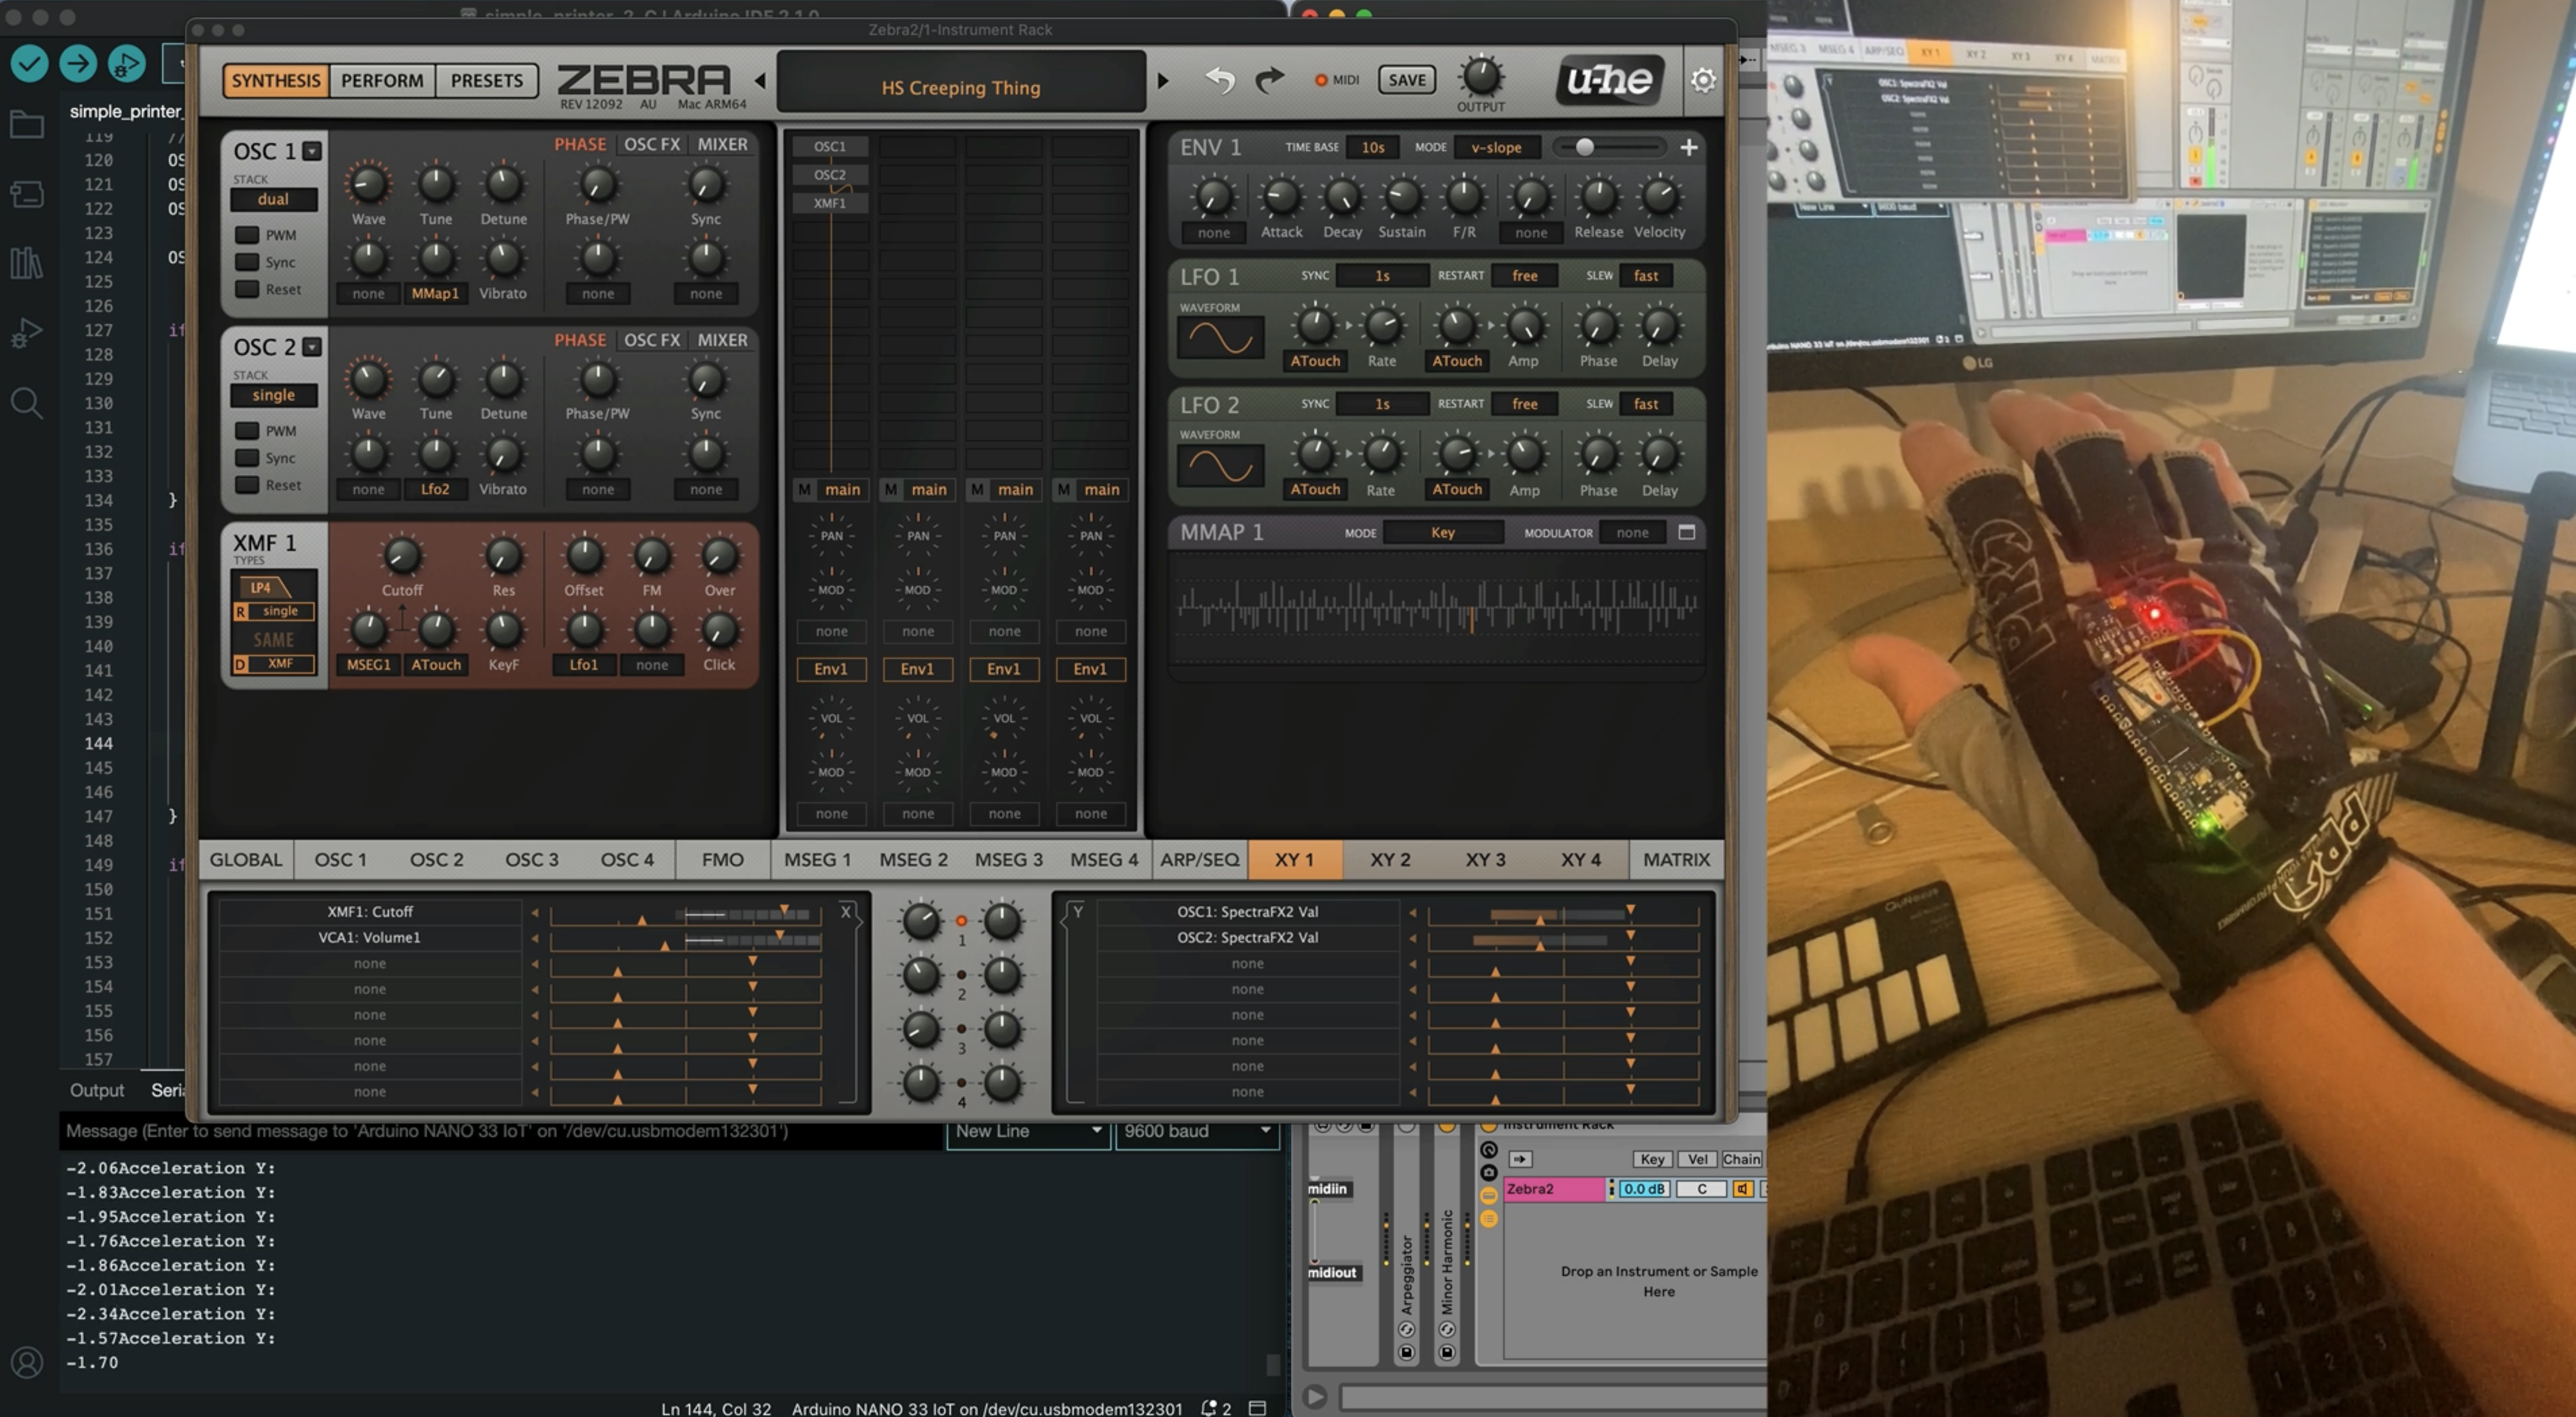Click the Serial Monitor vertical scrollbar
Viewport: 2576px width, 1417px height.
point(1272,1364)
